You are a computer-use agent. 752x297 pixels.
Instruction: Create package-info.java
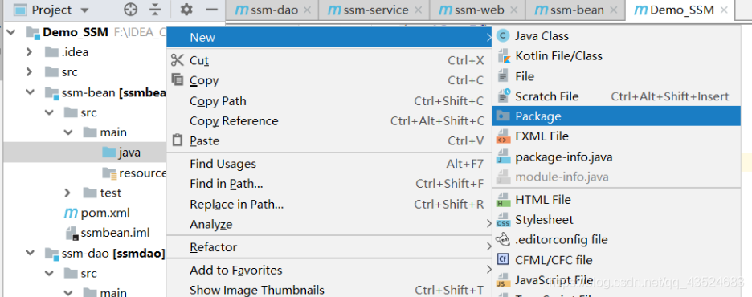click(616, 157)
